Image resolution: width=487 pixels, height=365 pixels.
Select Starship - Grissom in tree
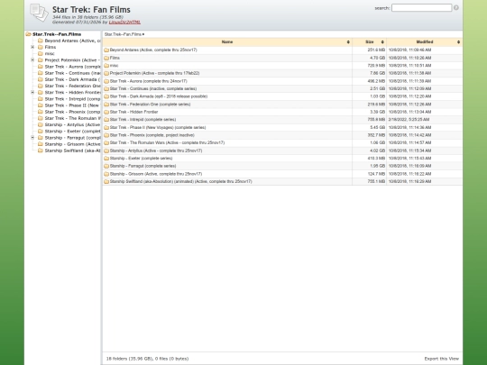(x=72, y=144)
